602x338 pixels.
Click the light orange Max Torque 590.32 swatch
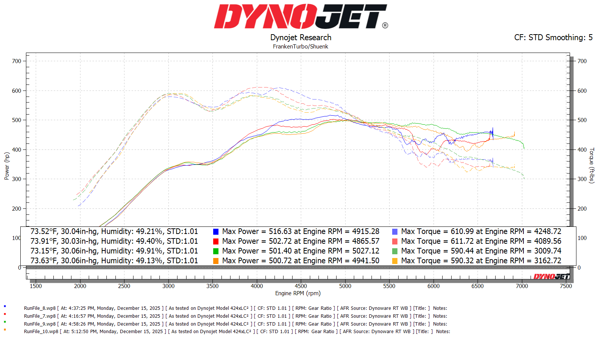[x=395, y=261]
